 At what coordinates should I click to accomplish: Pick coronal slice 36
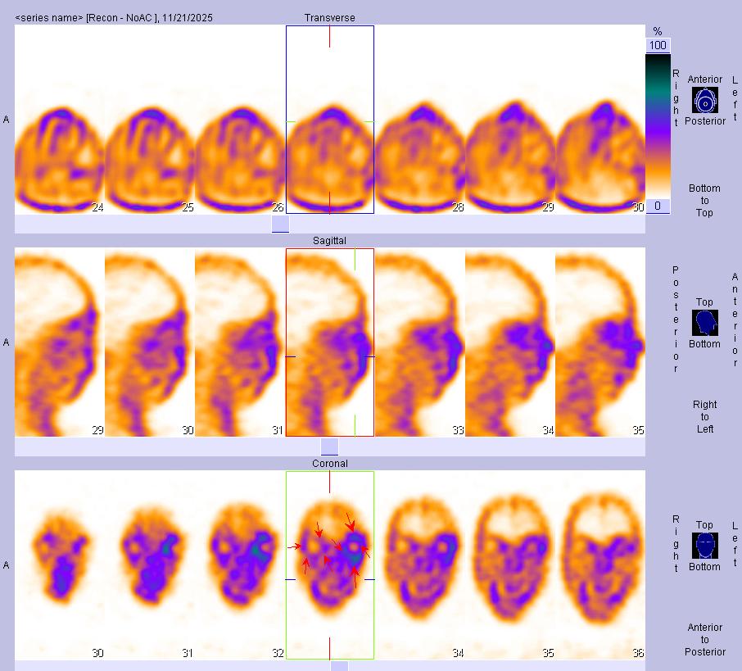coord(600,565)
